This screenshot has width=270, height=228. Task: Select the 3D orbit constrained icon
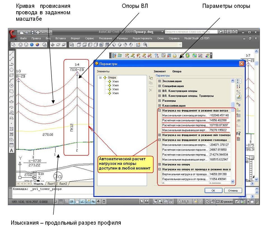53,45
